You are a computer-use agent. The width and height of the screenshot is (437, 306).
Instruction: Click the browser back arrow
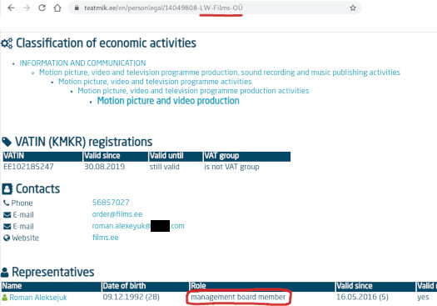click(x=11, y=8)
